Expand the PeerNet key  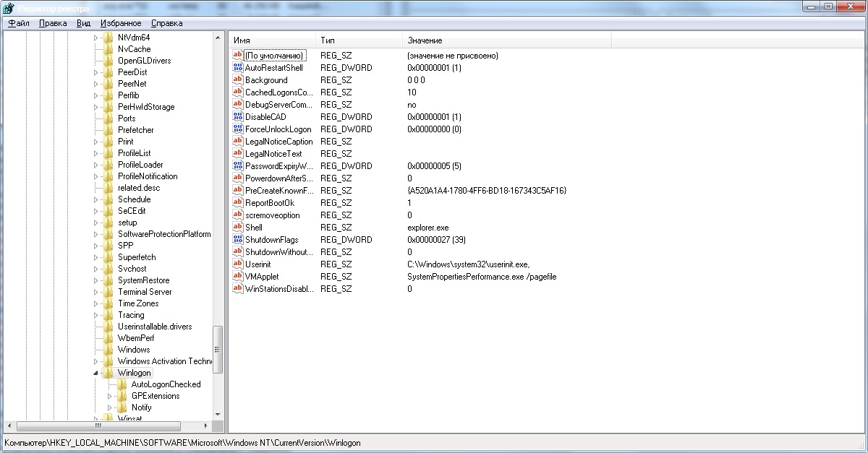[96, 84]
